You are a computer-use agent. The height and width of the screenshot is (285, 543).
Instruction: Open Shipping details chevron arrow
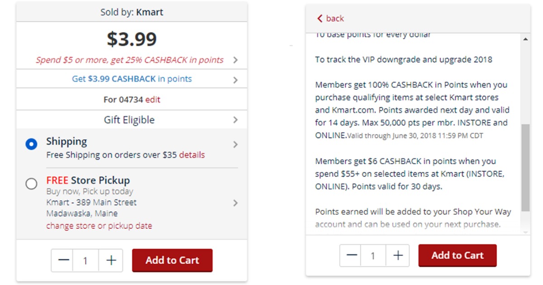(235, 145)
